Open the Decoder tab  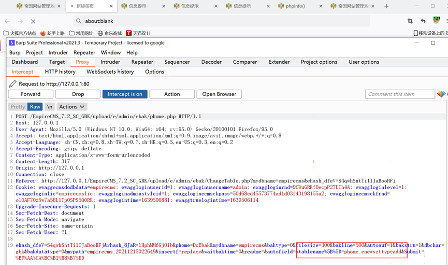tap(211, 62)
